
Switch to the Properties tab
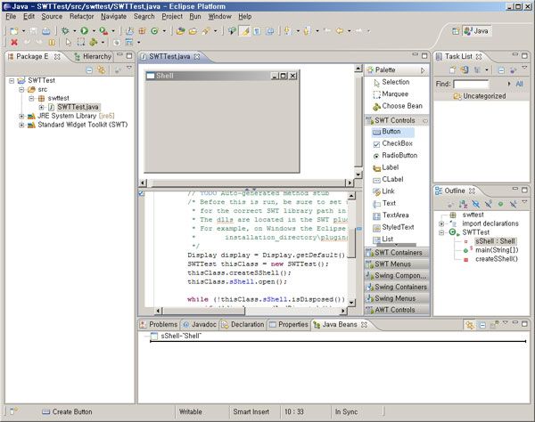click(x=289, y=325)
